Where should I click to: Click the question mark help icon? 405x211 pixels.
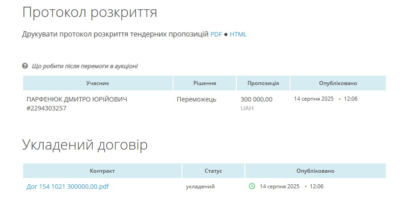coord(25,66)
